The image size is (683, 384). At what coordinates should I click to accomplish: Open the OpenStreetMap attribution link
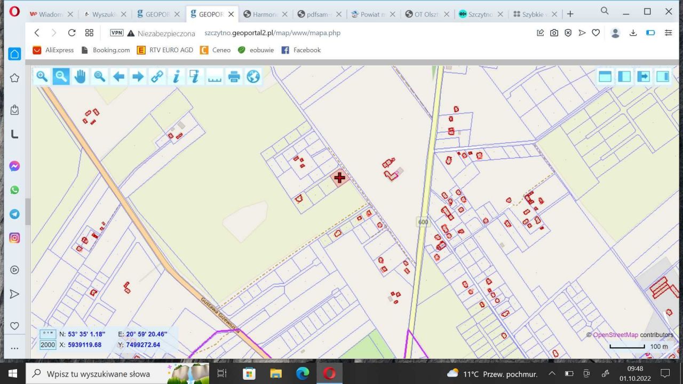615,335
